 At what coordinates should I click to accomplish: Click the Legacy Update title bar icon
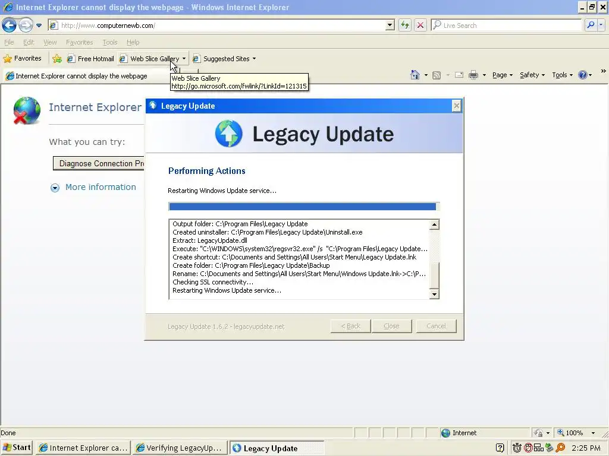tap(153, 106)
